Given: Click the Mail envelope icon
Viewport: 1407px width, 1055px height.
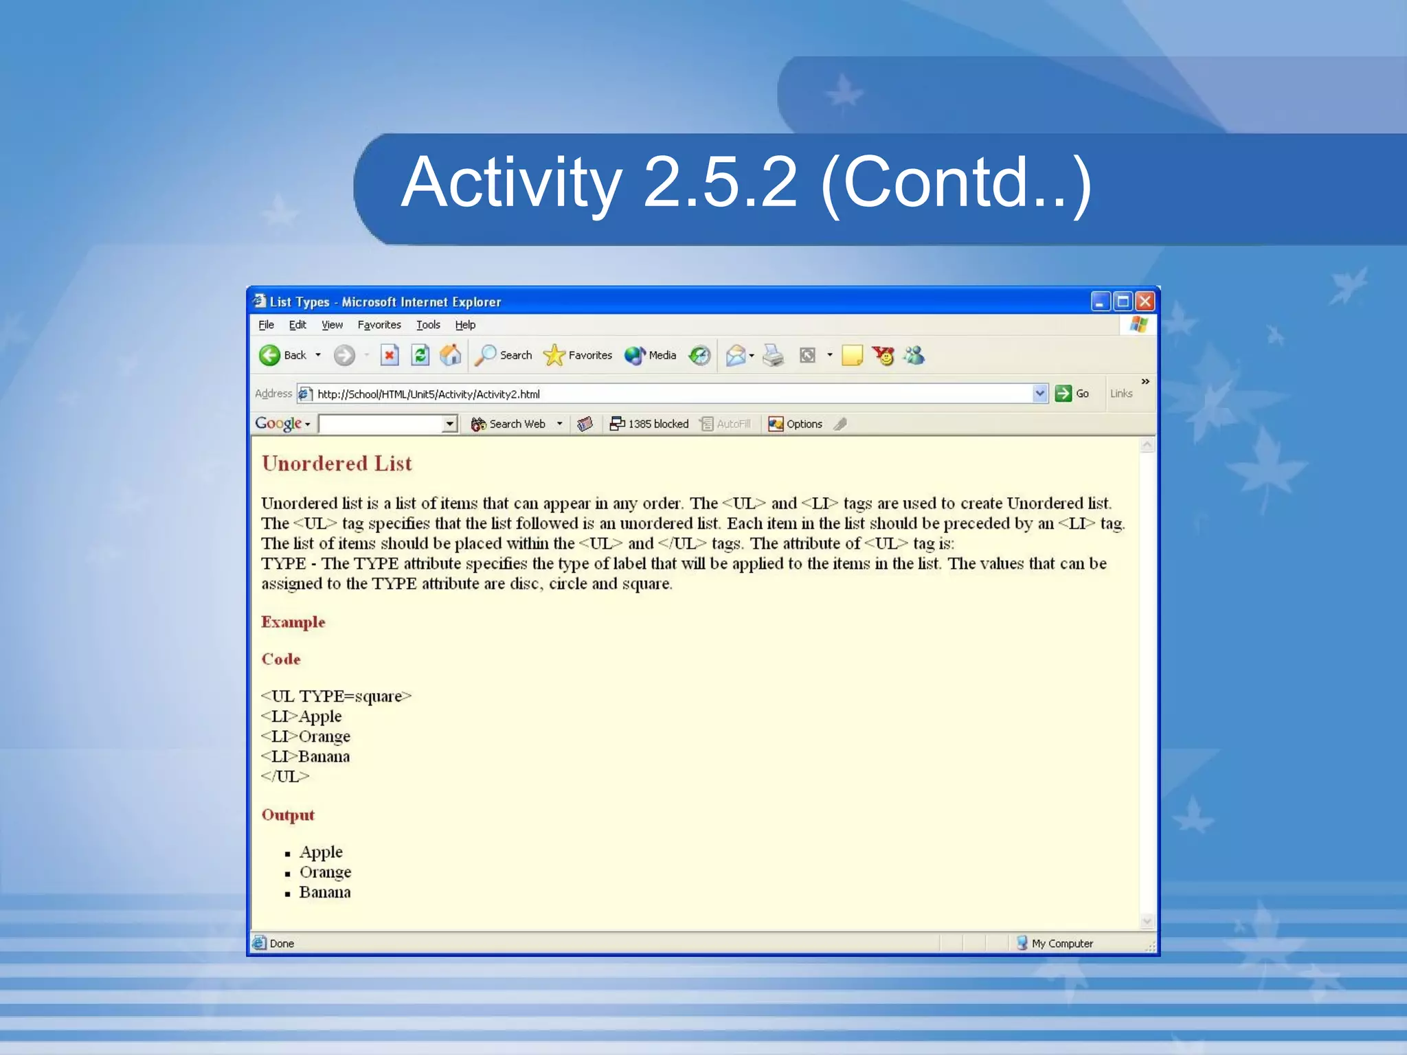Looking at the screenshot, I should pos(735,355).
